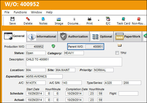
Task: Click the Non-Routine toolbar icon
Action: coord(139,19)
